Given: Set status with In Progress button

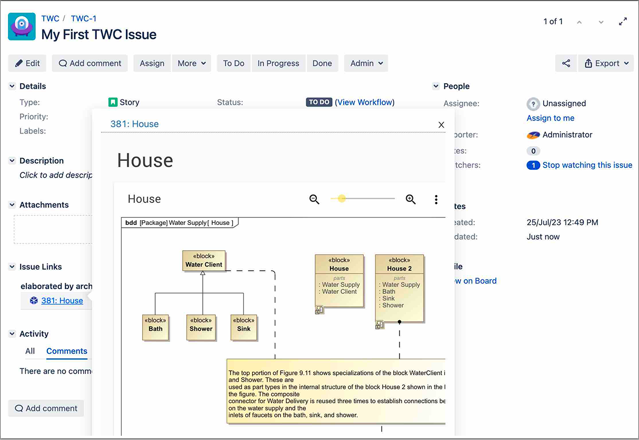Looking at the screenshot, I should [x=278, y=64].
